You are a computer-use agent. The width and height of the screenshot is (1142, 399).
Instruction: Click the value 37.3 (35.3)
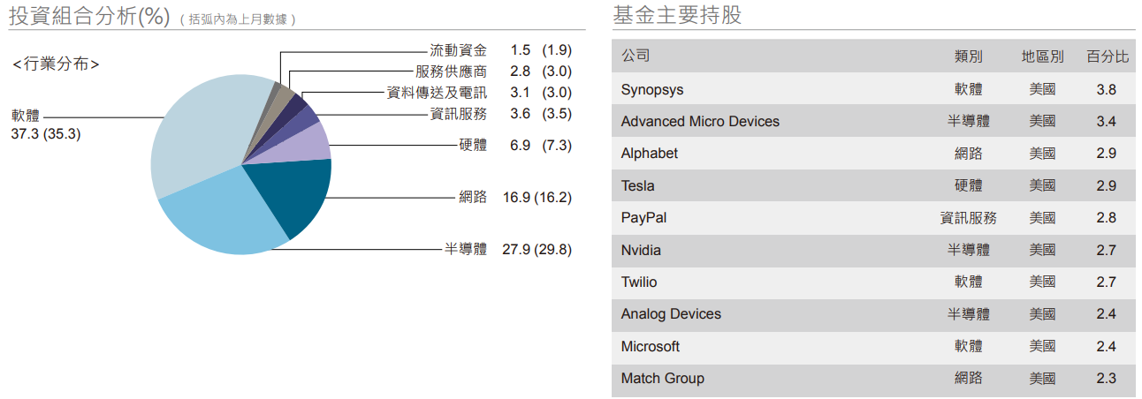tap(46, 135)
